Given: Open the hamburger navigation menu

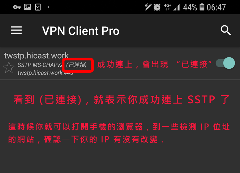Looking at the screenshot, I should [x=16, y=30].
